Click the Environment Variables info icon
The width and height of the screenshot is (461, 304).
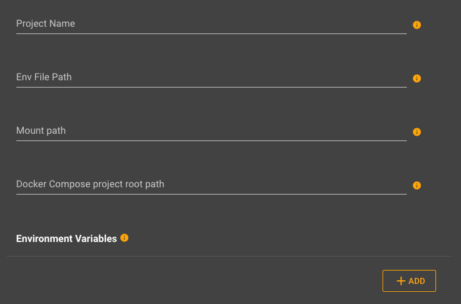coord(124,238)
